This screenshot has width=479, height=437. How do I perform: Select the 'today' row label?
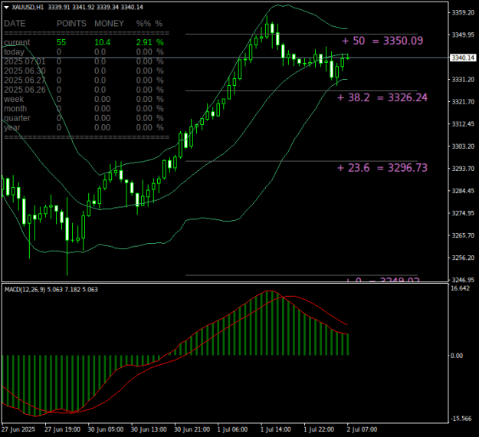14,52
